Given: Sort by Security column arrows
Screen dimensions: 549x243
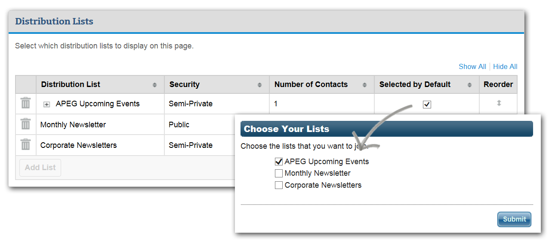Looking at the screenshot, I should (x=259, y=85).
